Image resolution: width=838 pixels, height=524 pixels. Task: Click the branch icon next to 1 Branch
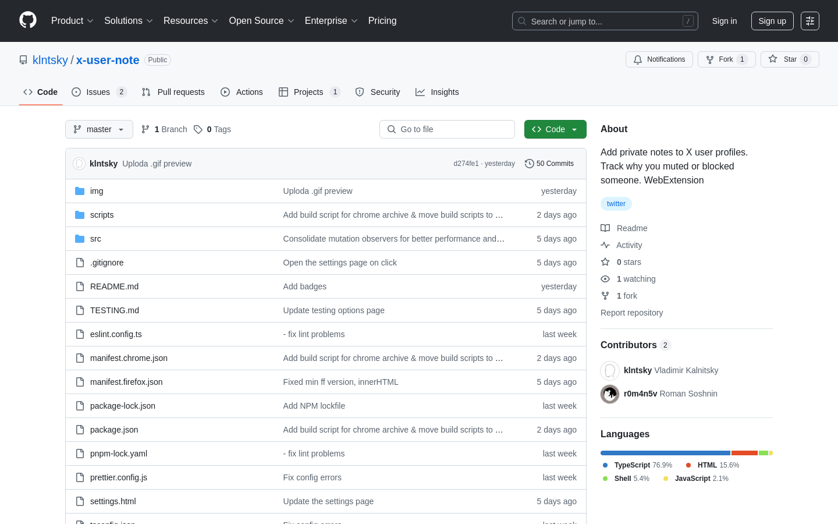145,129
